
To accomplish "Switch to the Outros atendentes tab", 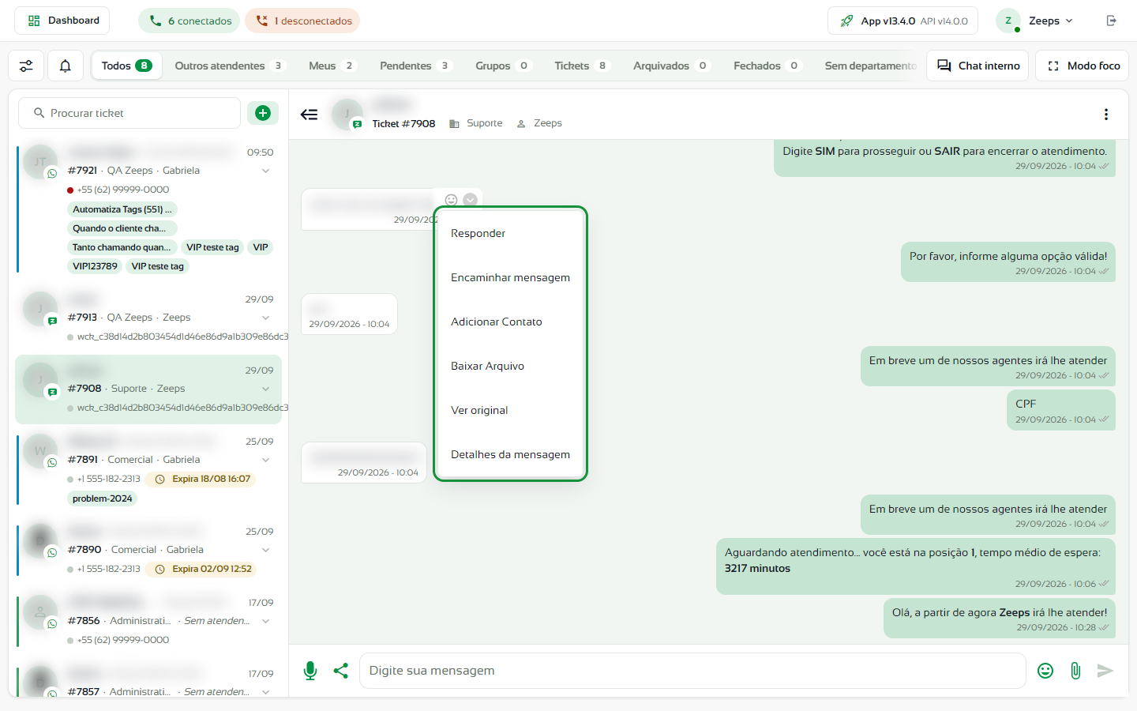I will pyautogui.click(x=229, y=66).
